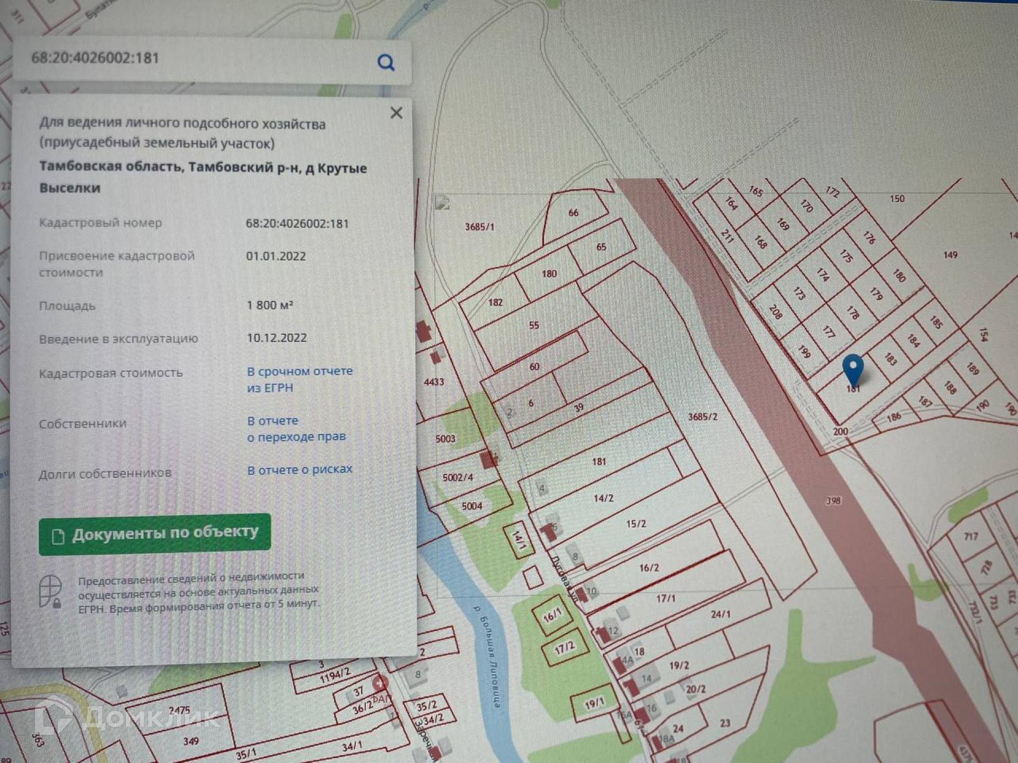Click В отчете о рисках link
Screen dimensions: 1018x763
point(300,469)
